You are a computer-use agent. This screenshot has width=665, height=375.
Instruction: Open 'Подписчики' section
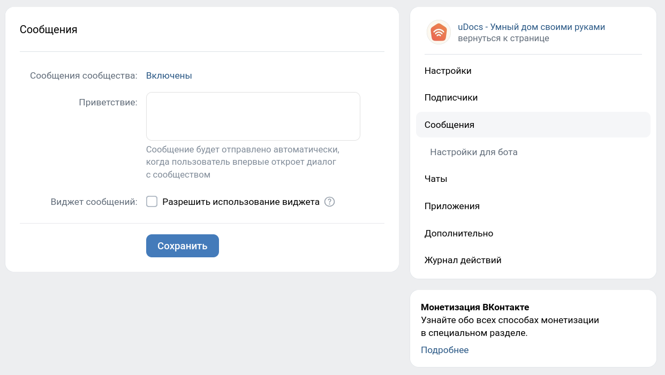451,97
